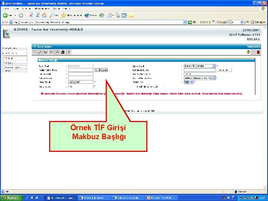Open the İşlem Çeşidi ENVANTER SAYIMI dropdown

click(214, 66)
